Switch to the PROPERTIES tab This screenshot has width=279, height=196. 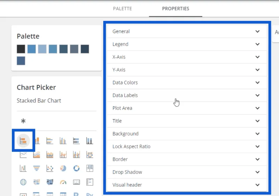click(x=176, y=8)
